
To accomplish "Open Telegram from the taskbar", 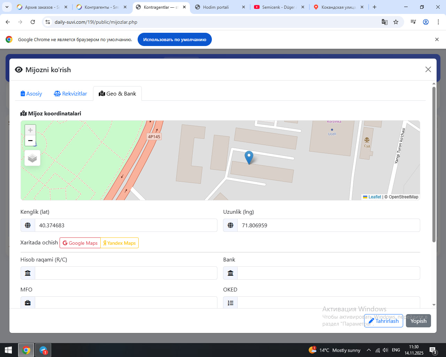I will click(x=43, y=350).
